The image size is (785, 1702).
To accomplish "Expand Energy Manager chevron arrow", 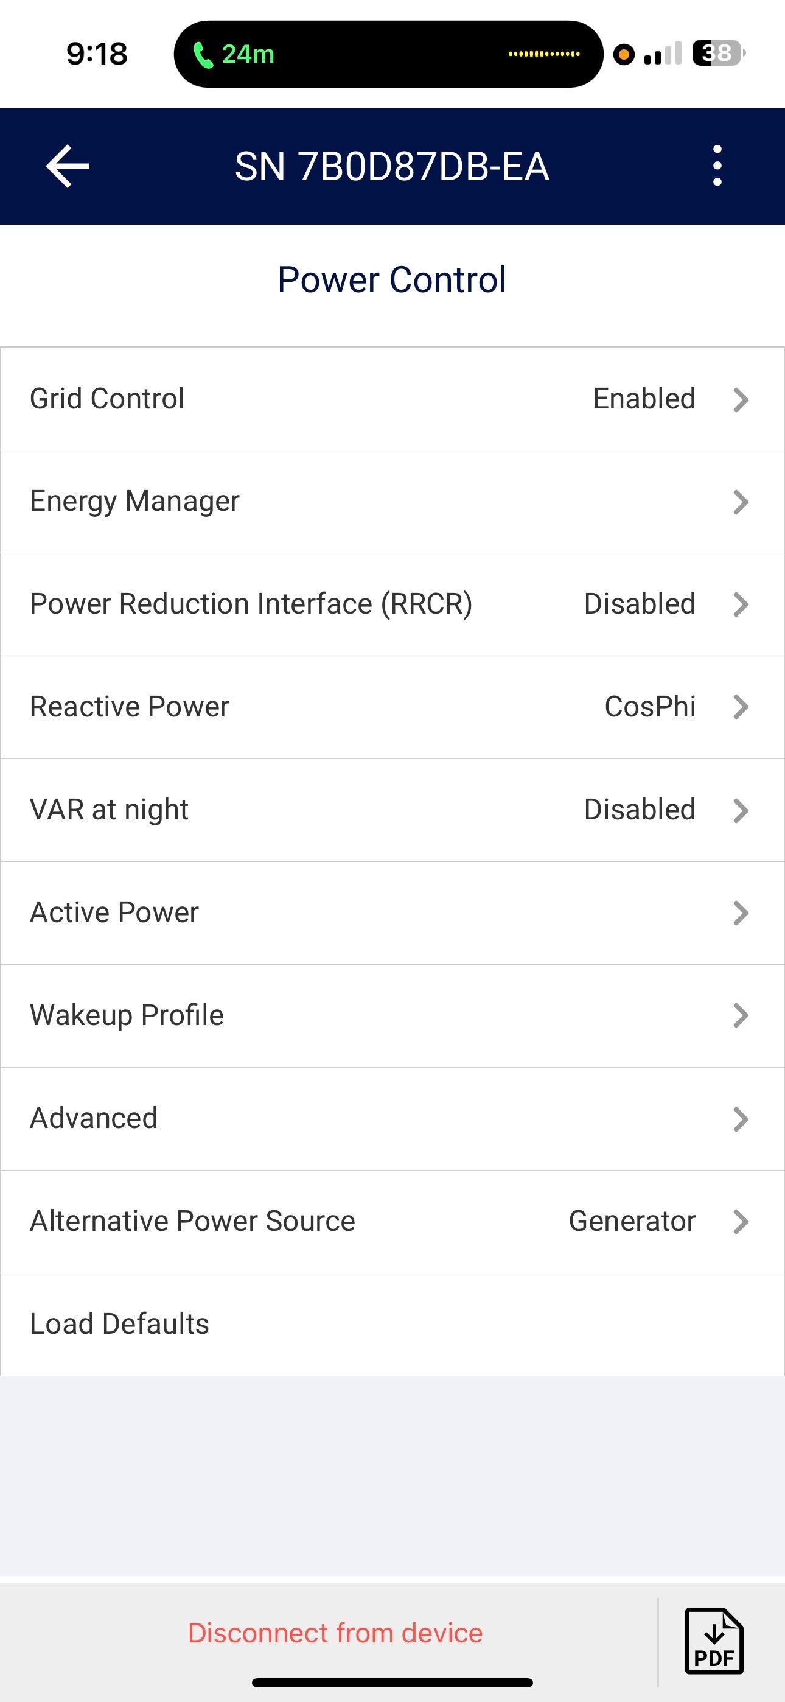I will point(741,502).
